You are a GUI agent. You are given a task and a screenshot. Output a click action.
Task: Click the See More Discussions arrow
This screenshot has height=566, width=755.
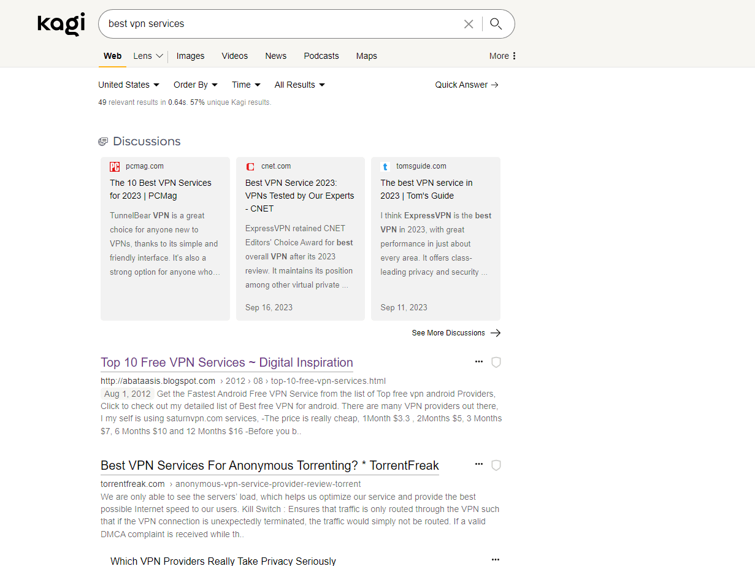click(496, 333)
